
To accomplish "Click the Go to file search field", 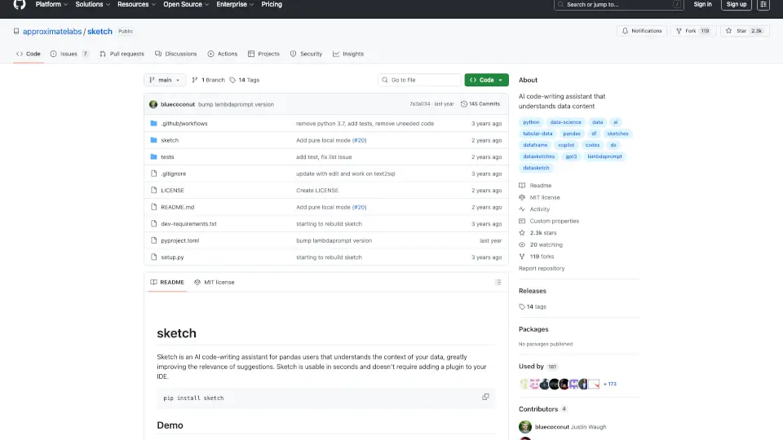I will 420,80.
